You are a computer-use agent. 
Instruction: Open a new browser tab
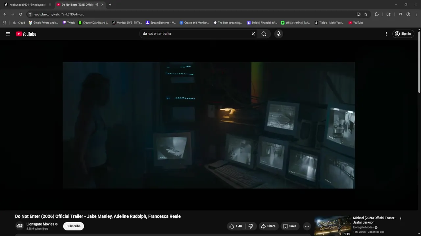110,5
